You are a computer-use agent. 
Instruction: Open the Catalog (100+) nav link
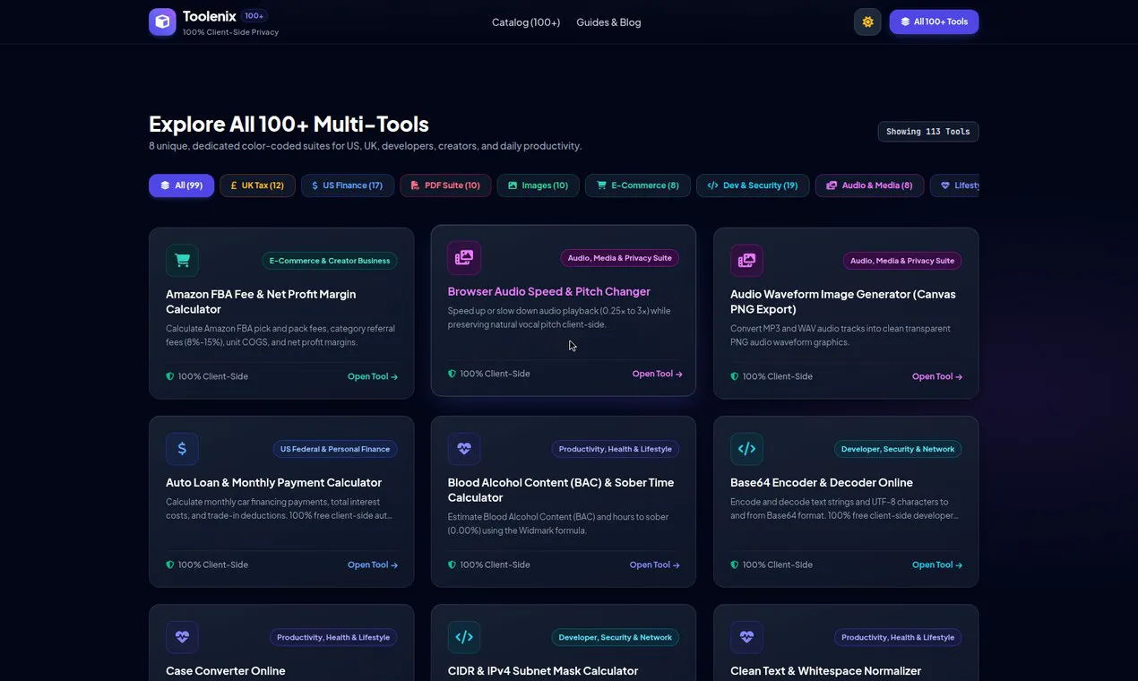tap(526, 22)
